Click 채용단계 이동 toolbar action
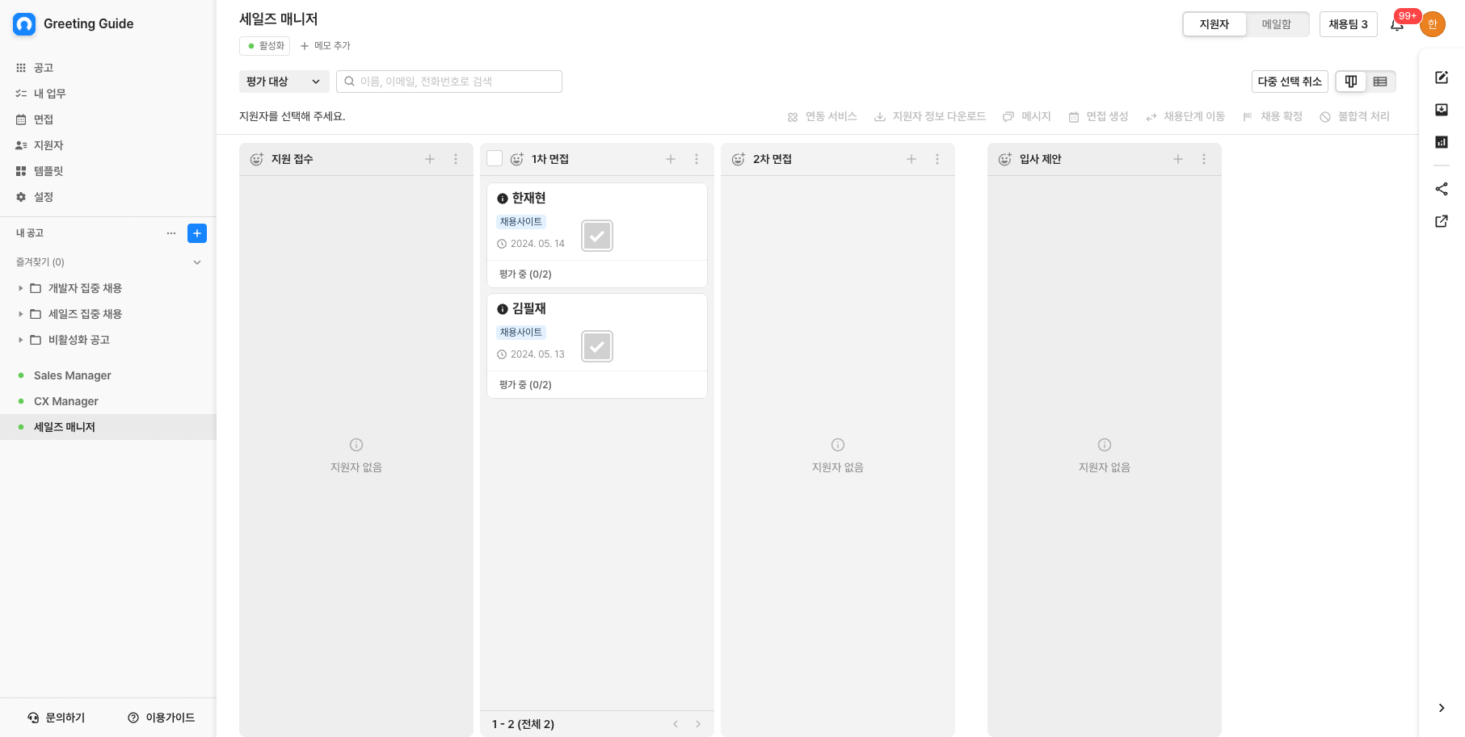 pos(1185,117)
